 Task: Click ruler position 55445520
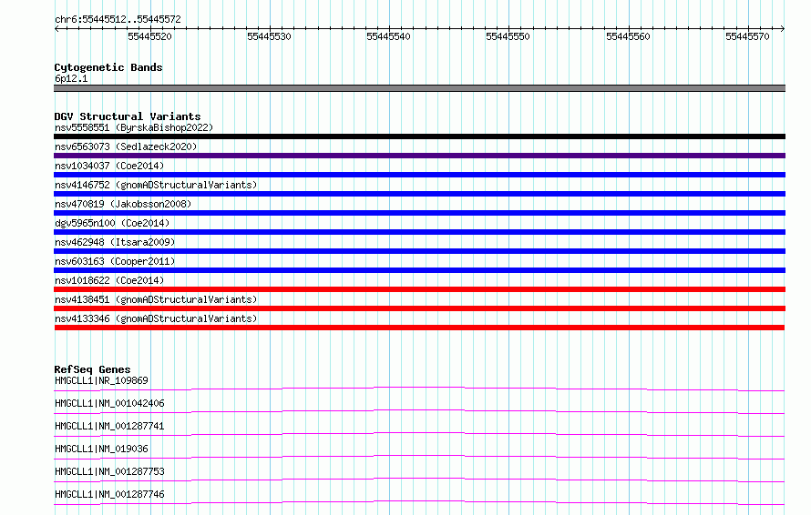coord(150,36)
